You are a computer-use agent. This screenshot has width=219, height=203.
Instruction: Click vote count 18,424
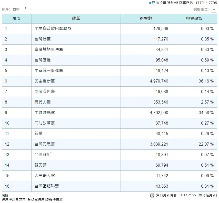click(x=162, y=71)
